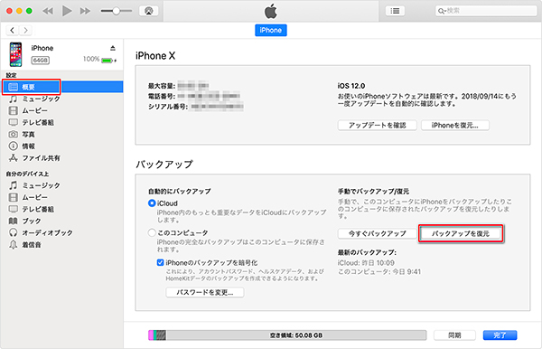
Task: Click the アップデートを確認 button
Action: [377, 125]
